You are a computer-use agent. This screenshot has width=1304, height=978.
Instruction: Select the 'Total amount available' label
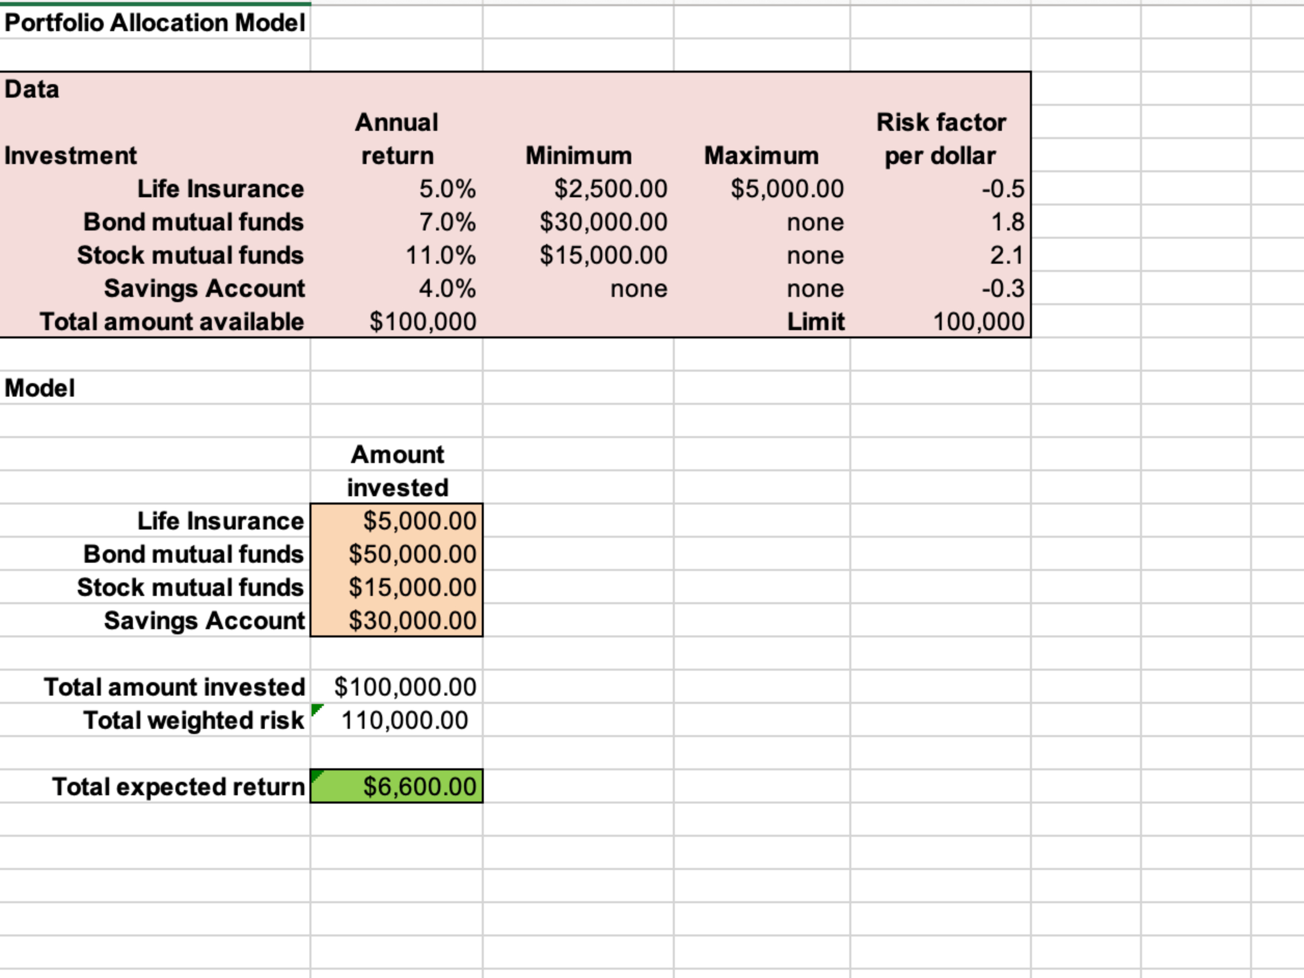[x=155, y=322]
